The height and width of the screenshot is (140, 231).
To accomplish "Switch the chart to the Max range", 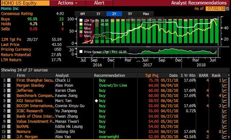I will (146, 14).
